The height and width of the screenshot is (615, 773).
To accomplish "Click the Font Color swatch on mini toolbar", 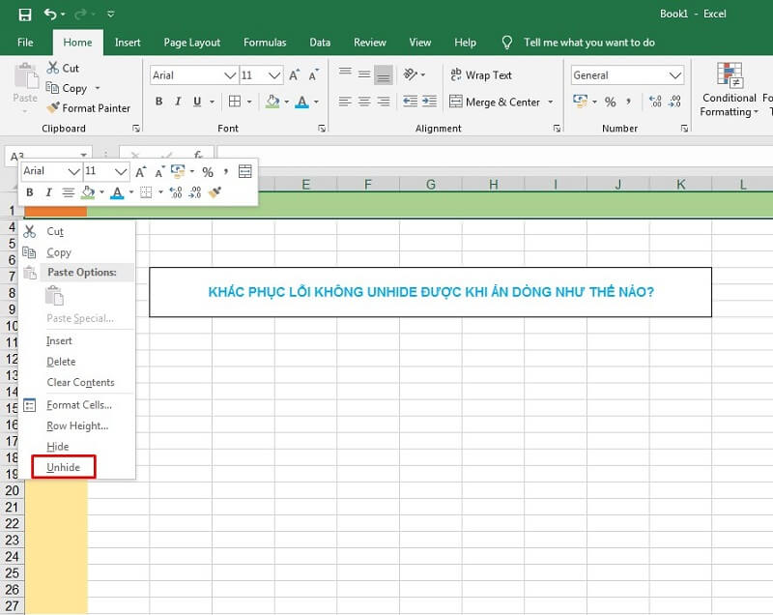I will 117,192.
